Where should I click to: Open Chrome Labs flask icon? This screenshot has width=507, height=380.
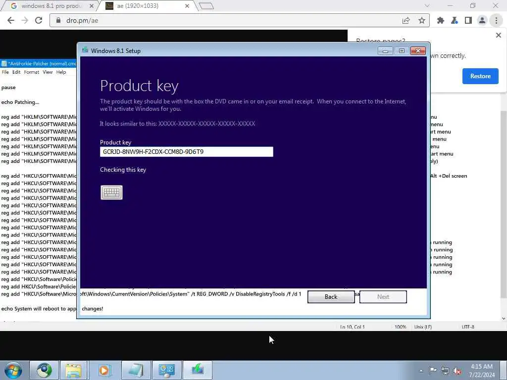pyautogui.click(x=455, y=20)
